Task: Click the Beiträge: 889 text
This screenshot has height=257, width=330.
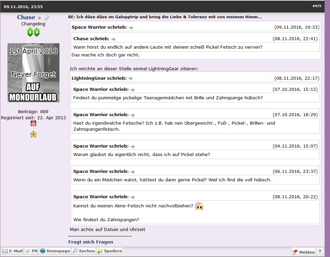Action: 33,111
